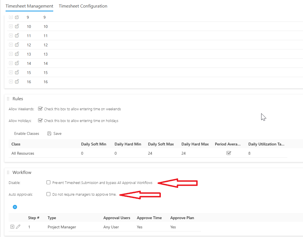
Task: Click Any User approval users cell
Action: pyautogui.click(x=111, y=227)
